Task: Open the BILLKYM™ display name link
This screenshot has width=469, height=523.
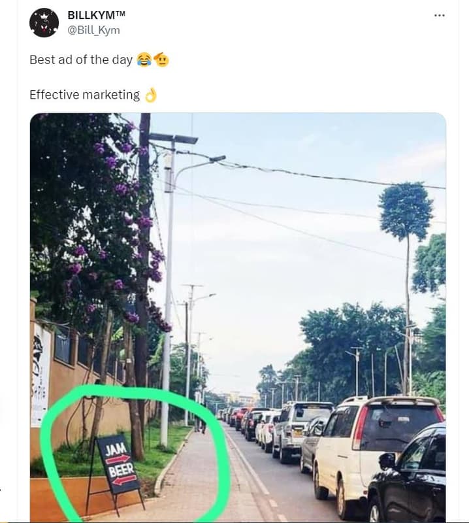Action: click(x=97, y=15)
